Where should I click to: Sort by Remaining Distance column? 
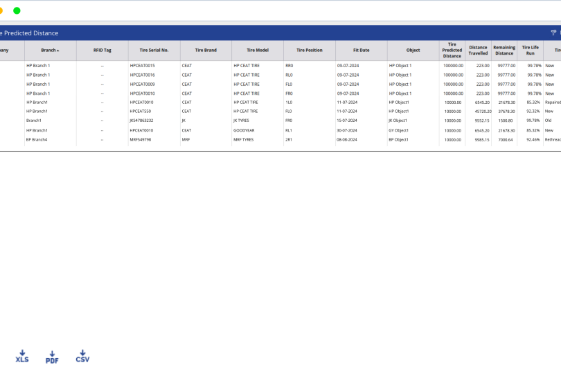(504, 51)
